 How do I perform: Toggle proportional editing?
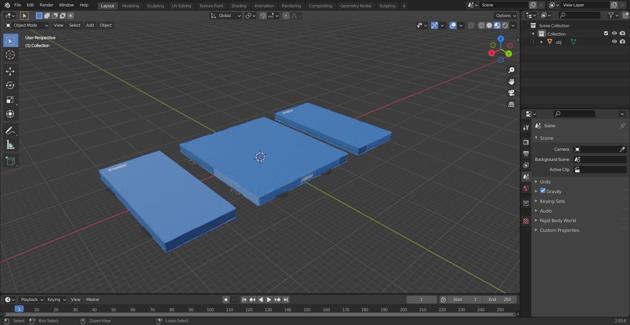(x=286, y=16)
